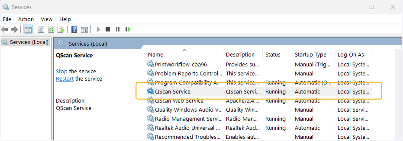Click the Forward arrow toolbar icon
The image size is (403, 141).
pos(14,29)
